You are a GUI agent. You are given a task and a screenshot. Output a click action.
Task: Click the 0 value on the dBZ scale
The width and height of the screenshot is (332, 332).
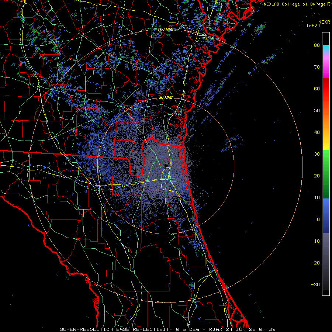(318, 219)
